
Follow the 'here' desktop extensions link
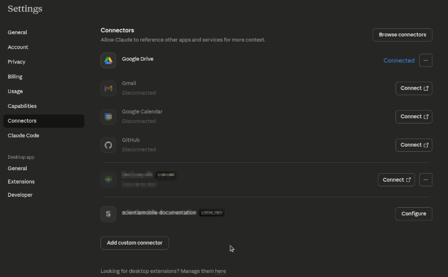[x=221, y=271]
